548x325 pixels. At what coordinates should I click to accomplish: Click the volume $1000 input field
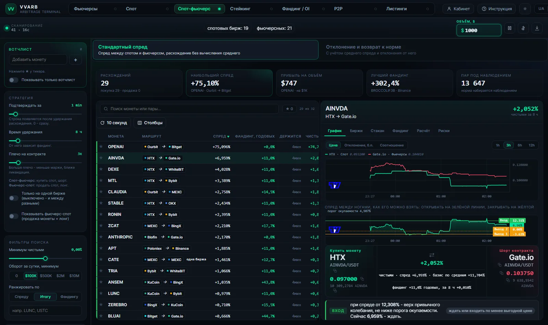click(479, 30)
